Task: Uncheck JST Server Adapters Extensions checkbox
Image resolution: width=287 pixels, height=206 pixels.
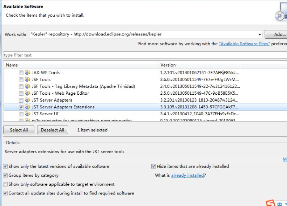Action: [21, 107]
